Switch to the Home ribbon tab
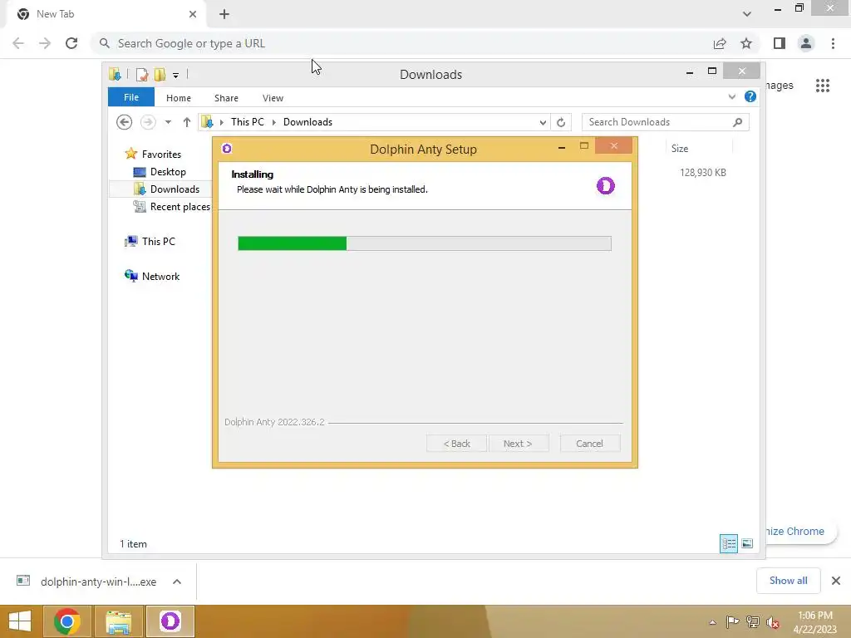This screenshot has width=851, height=638. pyautogui.click(x=179, y=98)
